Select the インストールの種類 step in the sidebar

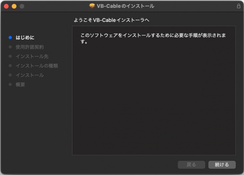point(37,66)
